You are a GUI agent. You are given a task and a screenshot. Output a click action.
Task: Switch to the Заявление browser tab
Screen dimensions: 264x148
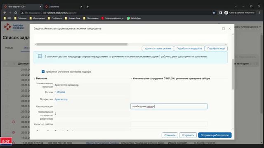(64, 7)
